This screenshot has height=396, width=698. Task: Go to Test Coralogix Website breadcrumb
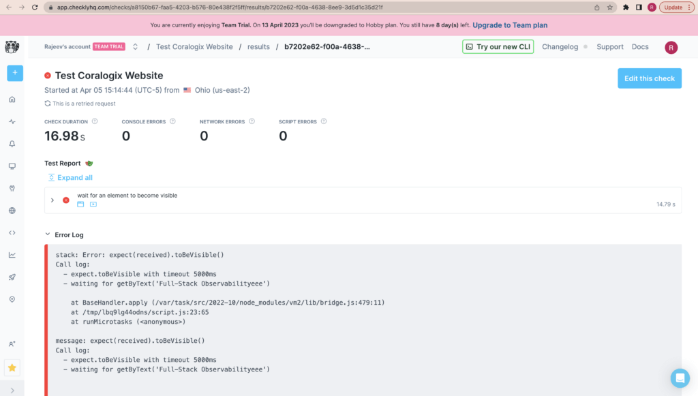[x=194, y=47]
